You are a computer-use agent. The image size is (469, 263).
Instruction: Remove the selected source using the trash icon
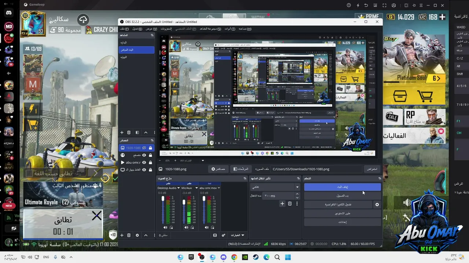click(x=129, y=235)
